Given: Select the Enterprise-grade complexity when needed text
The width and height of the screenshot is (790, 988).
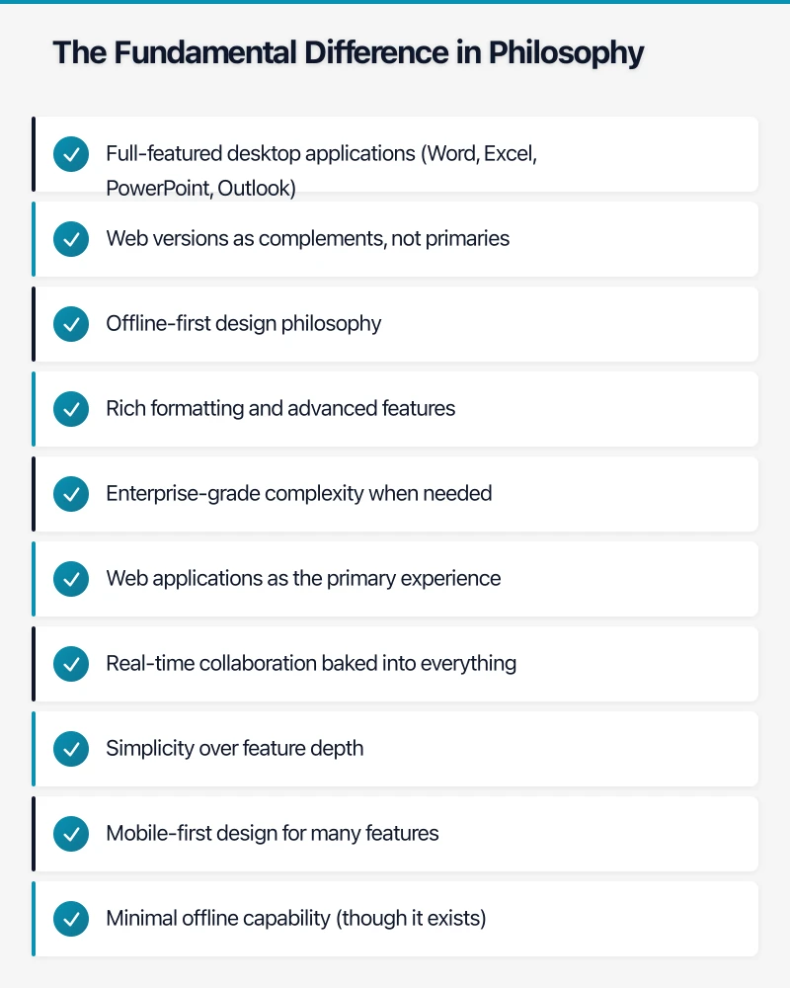Looking at the screenshot, I should [298, 494].
